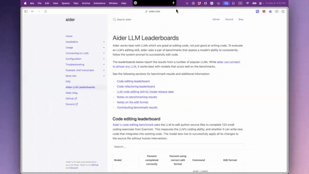This screenshot has height=174, width=309.
Task: Expand the Troubleshooting section chevron
Action: [x=104, y=65]
